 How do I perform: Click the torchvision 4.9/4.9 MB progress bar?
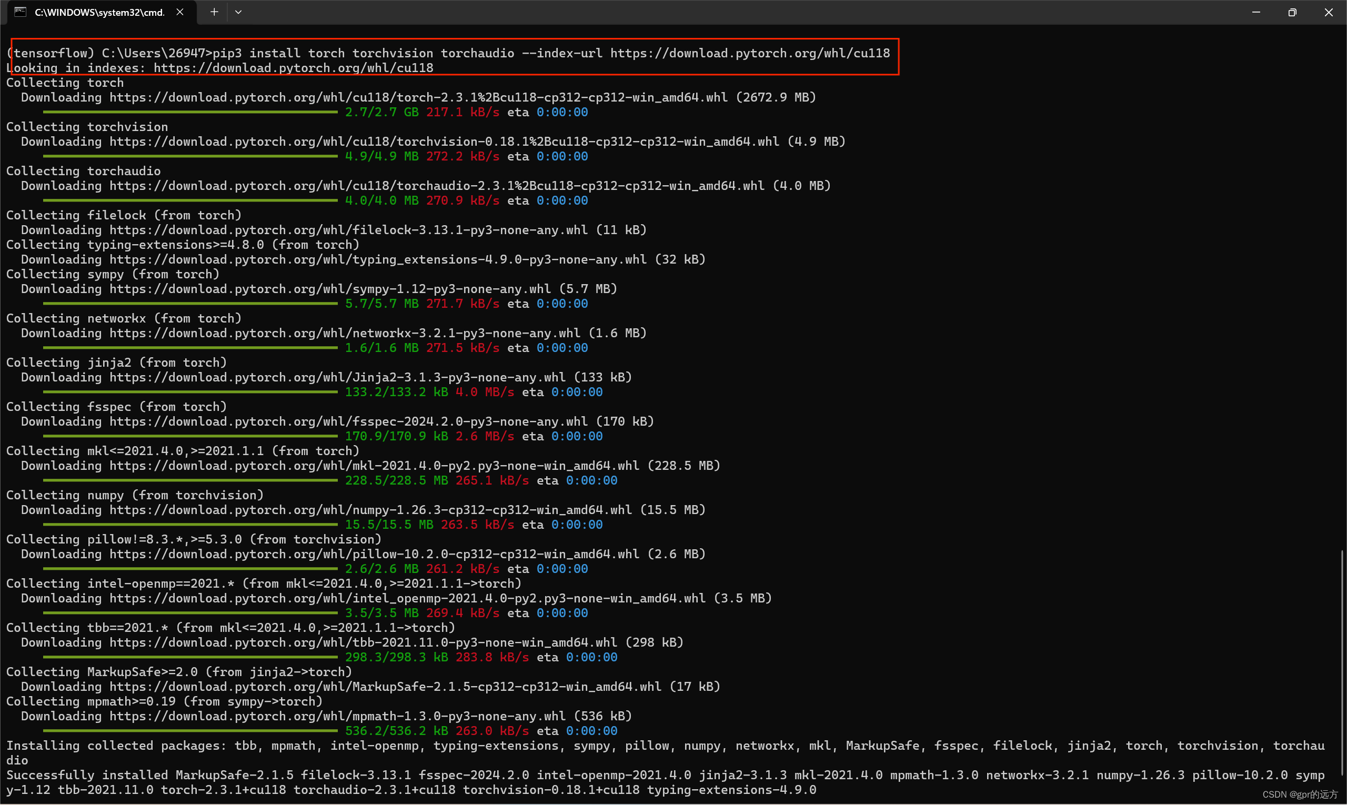click(190, 156)
